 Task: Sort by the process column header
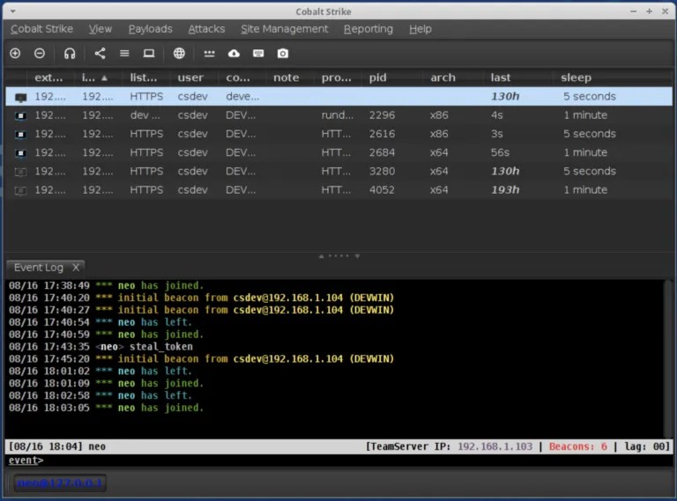[x=337, y=77]
